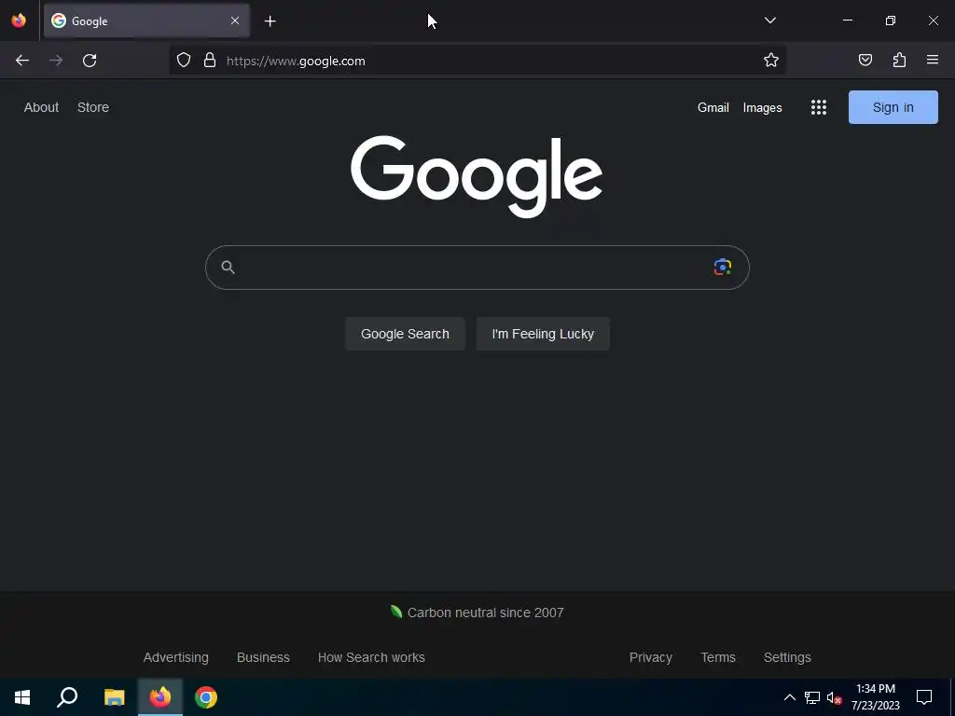This screenshot has height=716, width=955.
Task: Click the Sign in button
Action: click(x=893, y=107)
